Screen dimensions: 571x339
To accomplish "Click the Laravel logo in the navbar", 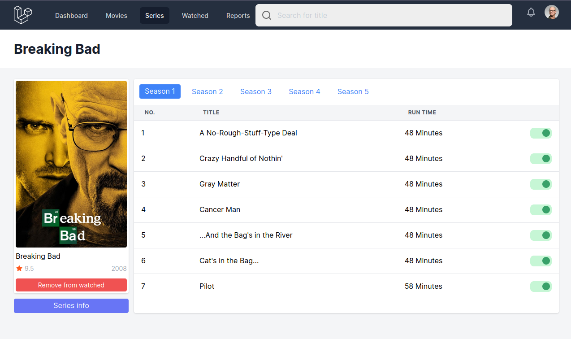I will (x=22, y=15).
